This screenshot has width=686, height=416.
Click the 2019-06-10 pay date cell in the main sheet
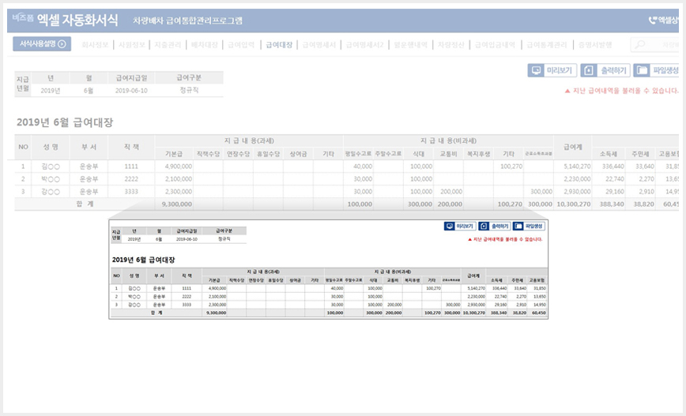(x=131, y=91)
